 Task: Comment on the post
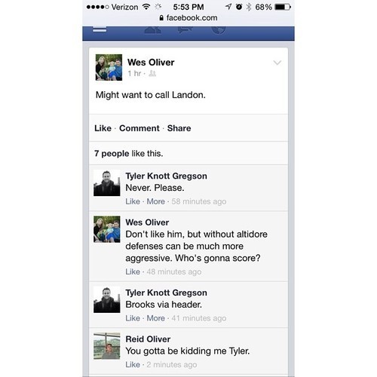point(139,128)
